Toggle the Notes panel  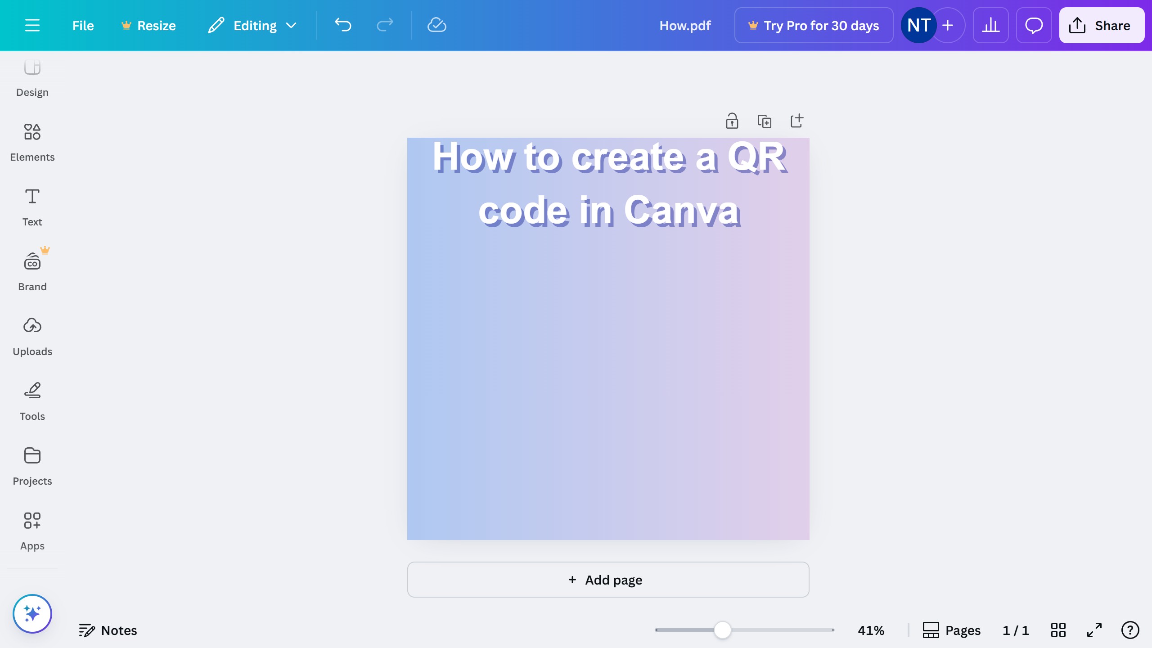pos(108,630)
